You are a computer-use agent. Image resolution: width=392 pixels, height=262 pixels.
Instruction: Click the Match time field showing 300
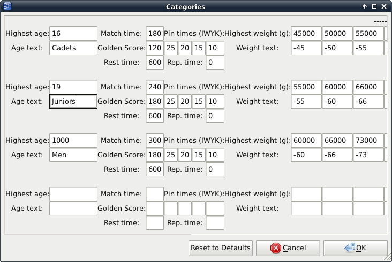pyautogui.click(x=155, y=141)
